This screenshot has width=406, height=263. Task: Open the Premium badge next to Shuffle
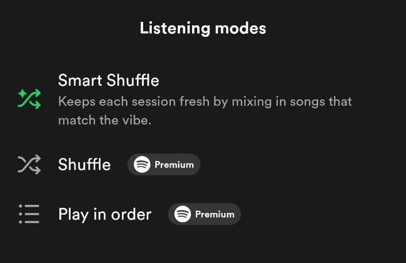pos(164,165)
